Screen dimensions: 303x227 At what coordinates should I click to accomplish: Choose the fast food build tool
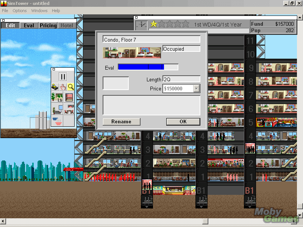(x=57, y=121)
